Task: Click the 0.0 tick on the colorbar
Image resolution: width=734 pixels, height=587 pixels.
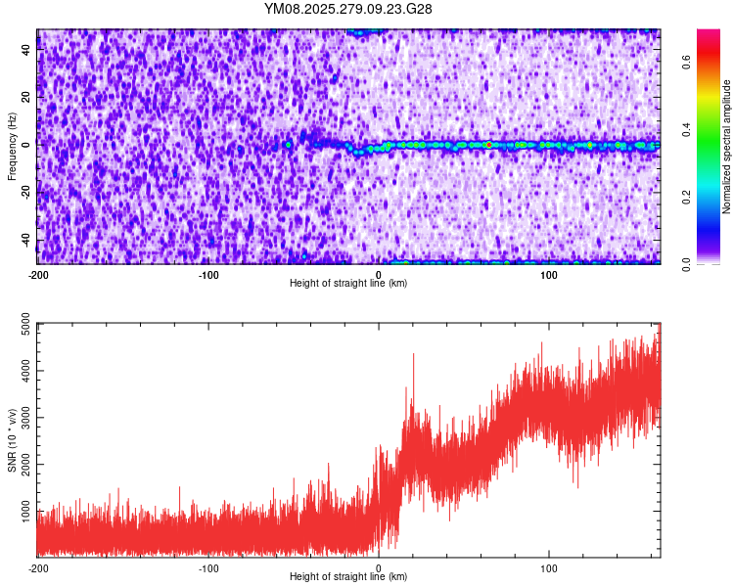Action: click(687, 263)
